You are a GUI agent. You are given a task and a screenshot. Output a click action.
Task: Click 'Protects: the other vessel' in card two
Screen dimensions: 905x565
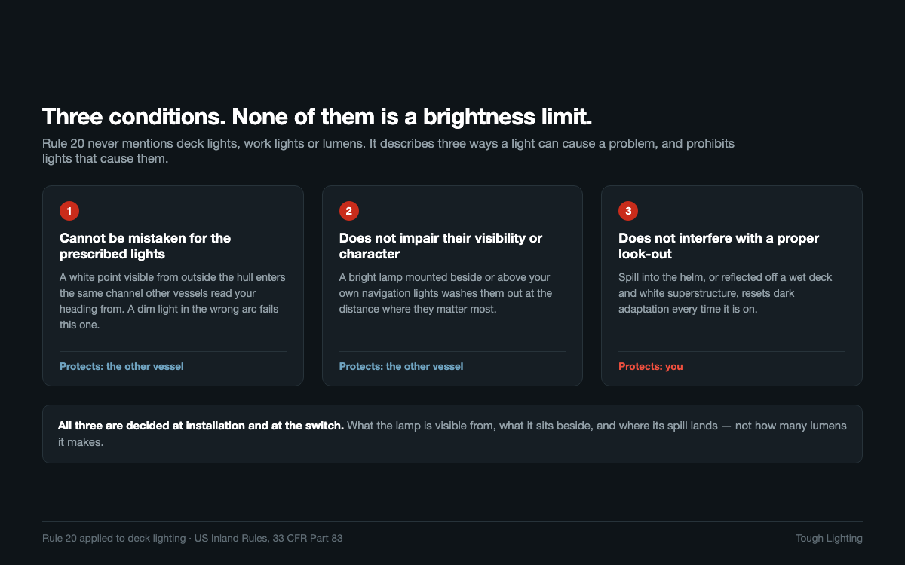pyautogui.click(x=401, y=366)
